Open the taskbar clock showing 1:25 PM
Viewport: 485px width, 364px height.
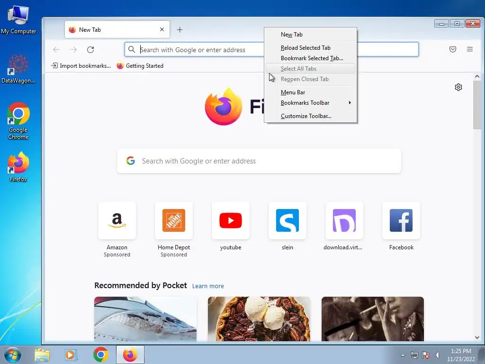tap(461, 355)
